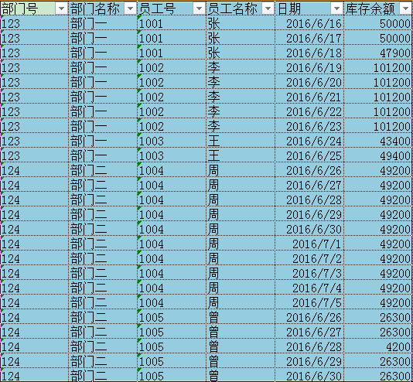Expand the 员工号 column filter arrow

(x=199, y=9)
